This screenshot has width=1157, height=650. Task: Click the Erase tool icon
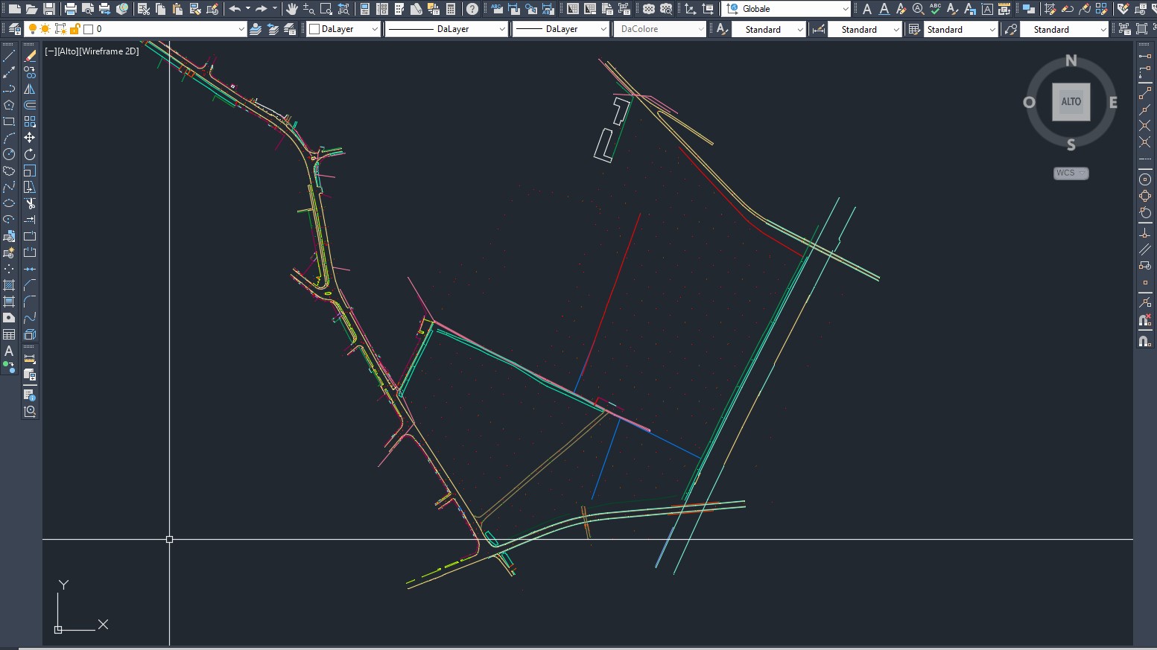pos(30,57)
